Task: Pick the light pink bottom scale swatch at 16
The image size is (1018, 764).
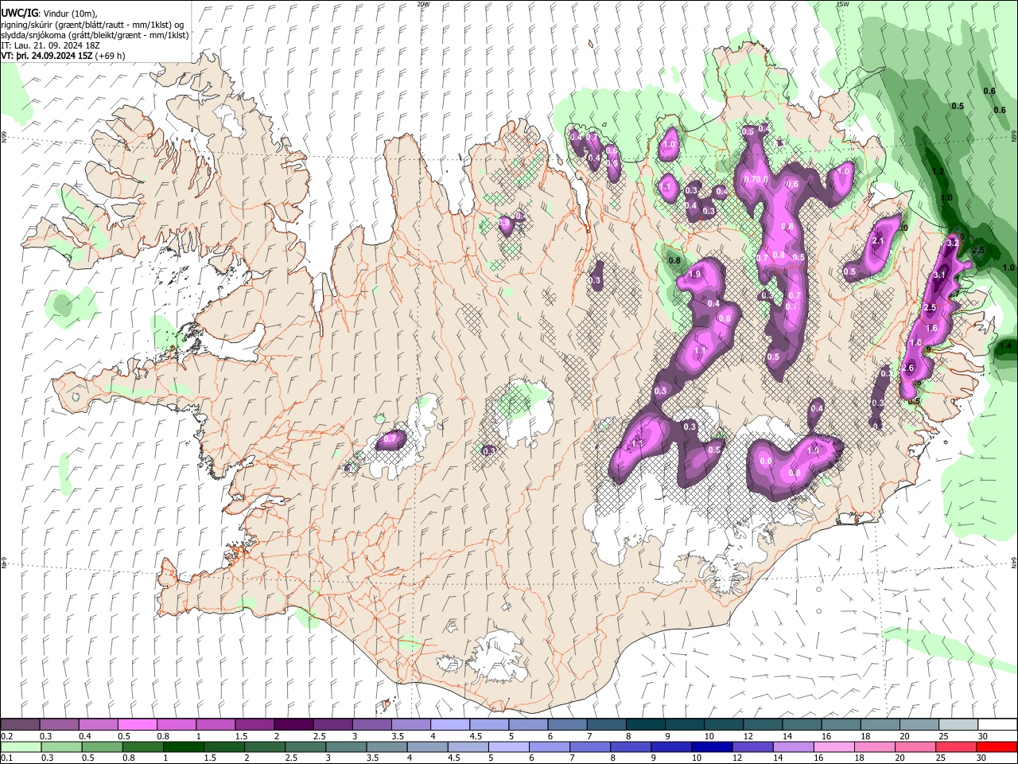Action: coord(833,746)
